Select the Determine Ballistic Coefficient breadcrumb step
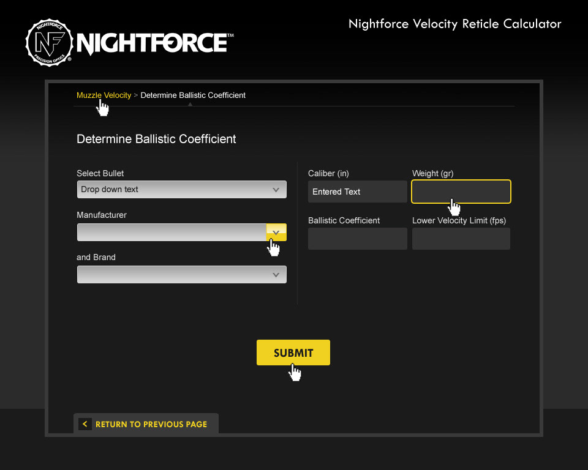 point(193,95)
